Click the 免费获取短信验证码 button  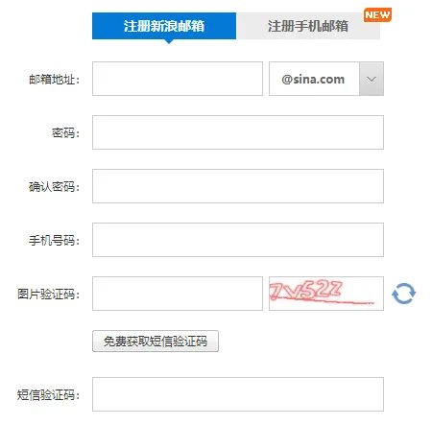click(x=156, y=342)
